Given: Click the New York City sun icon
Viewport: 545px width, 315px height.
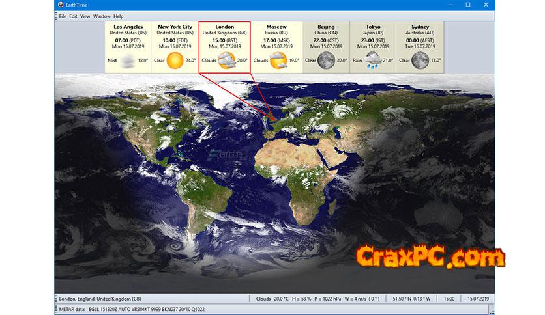Looking at the screenshot, I should 175,61.
